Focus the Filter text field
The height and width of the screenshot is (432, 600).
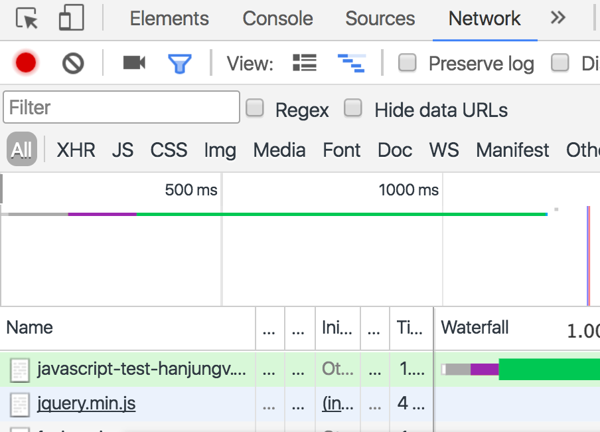point(121,107)
